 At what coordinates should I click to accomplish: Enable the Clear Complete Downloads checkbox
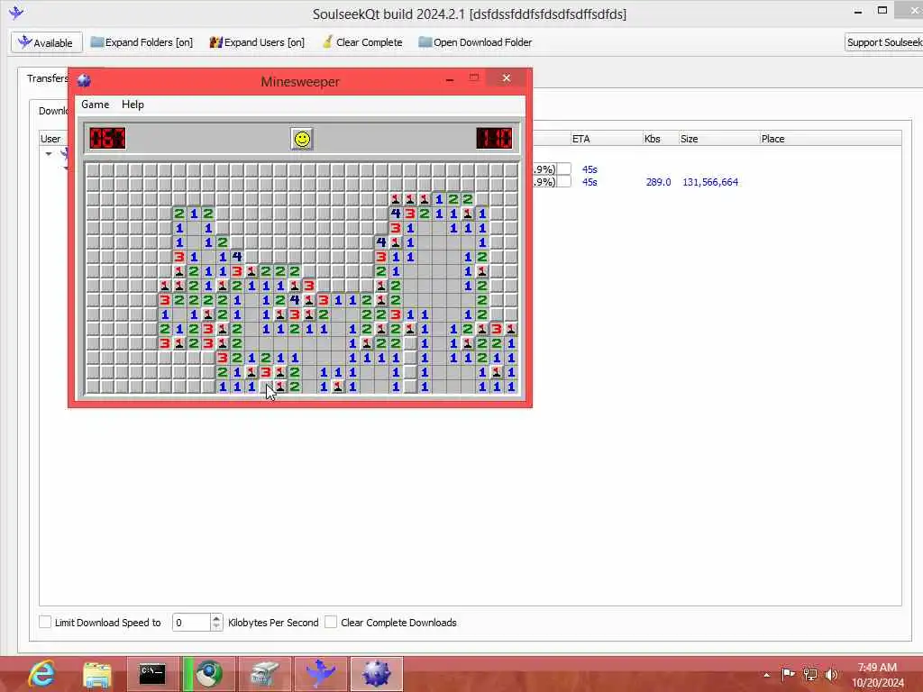(x=331, y=622)
